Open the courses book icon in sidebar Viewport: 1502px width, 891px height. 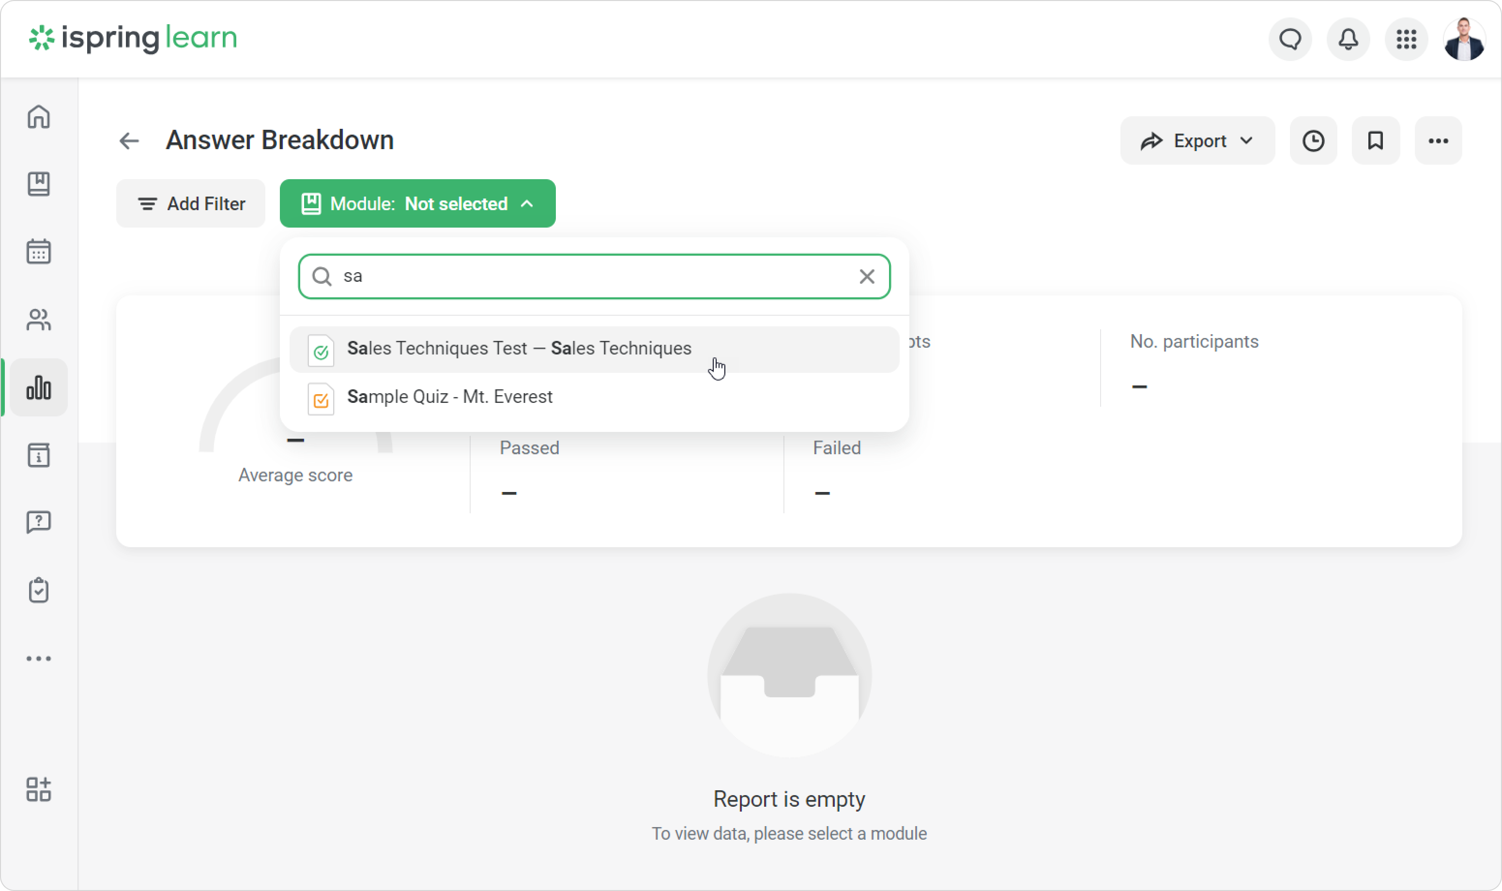38,184
